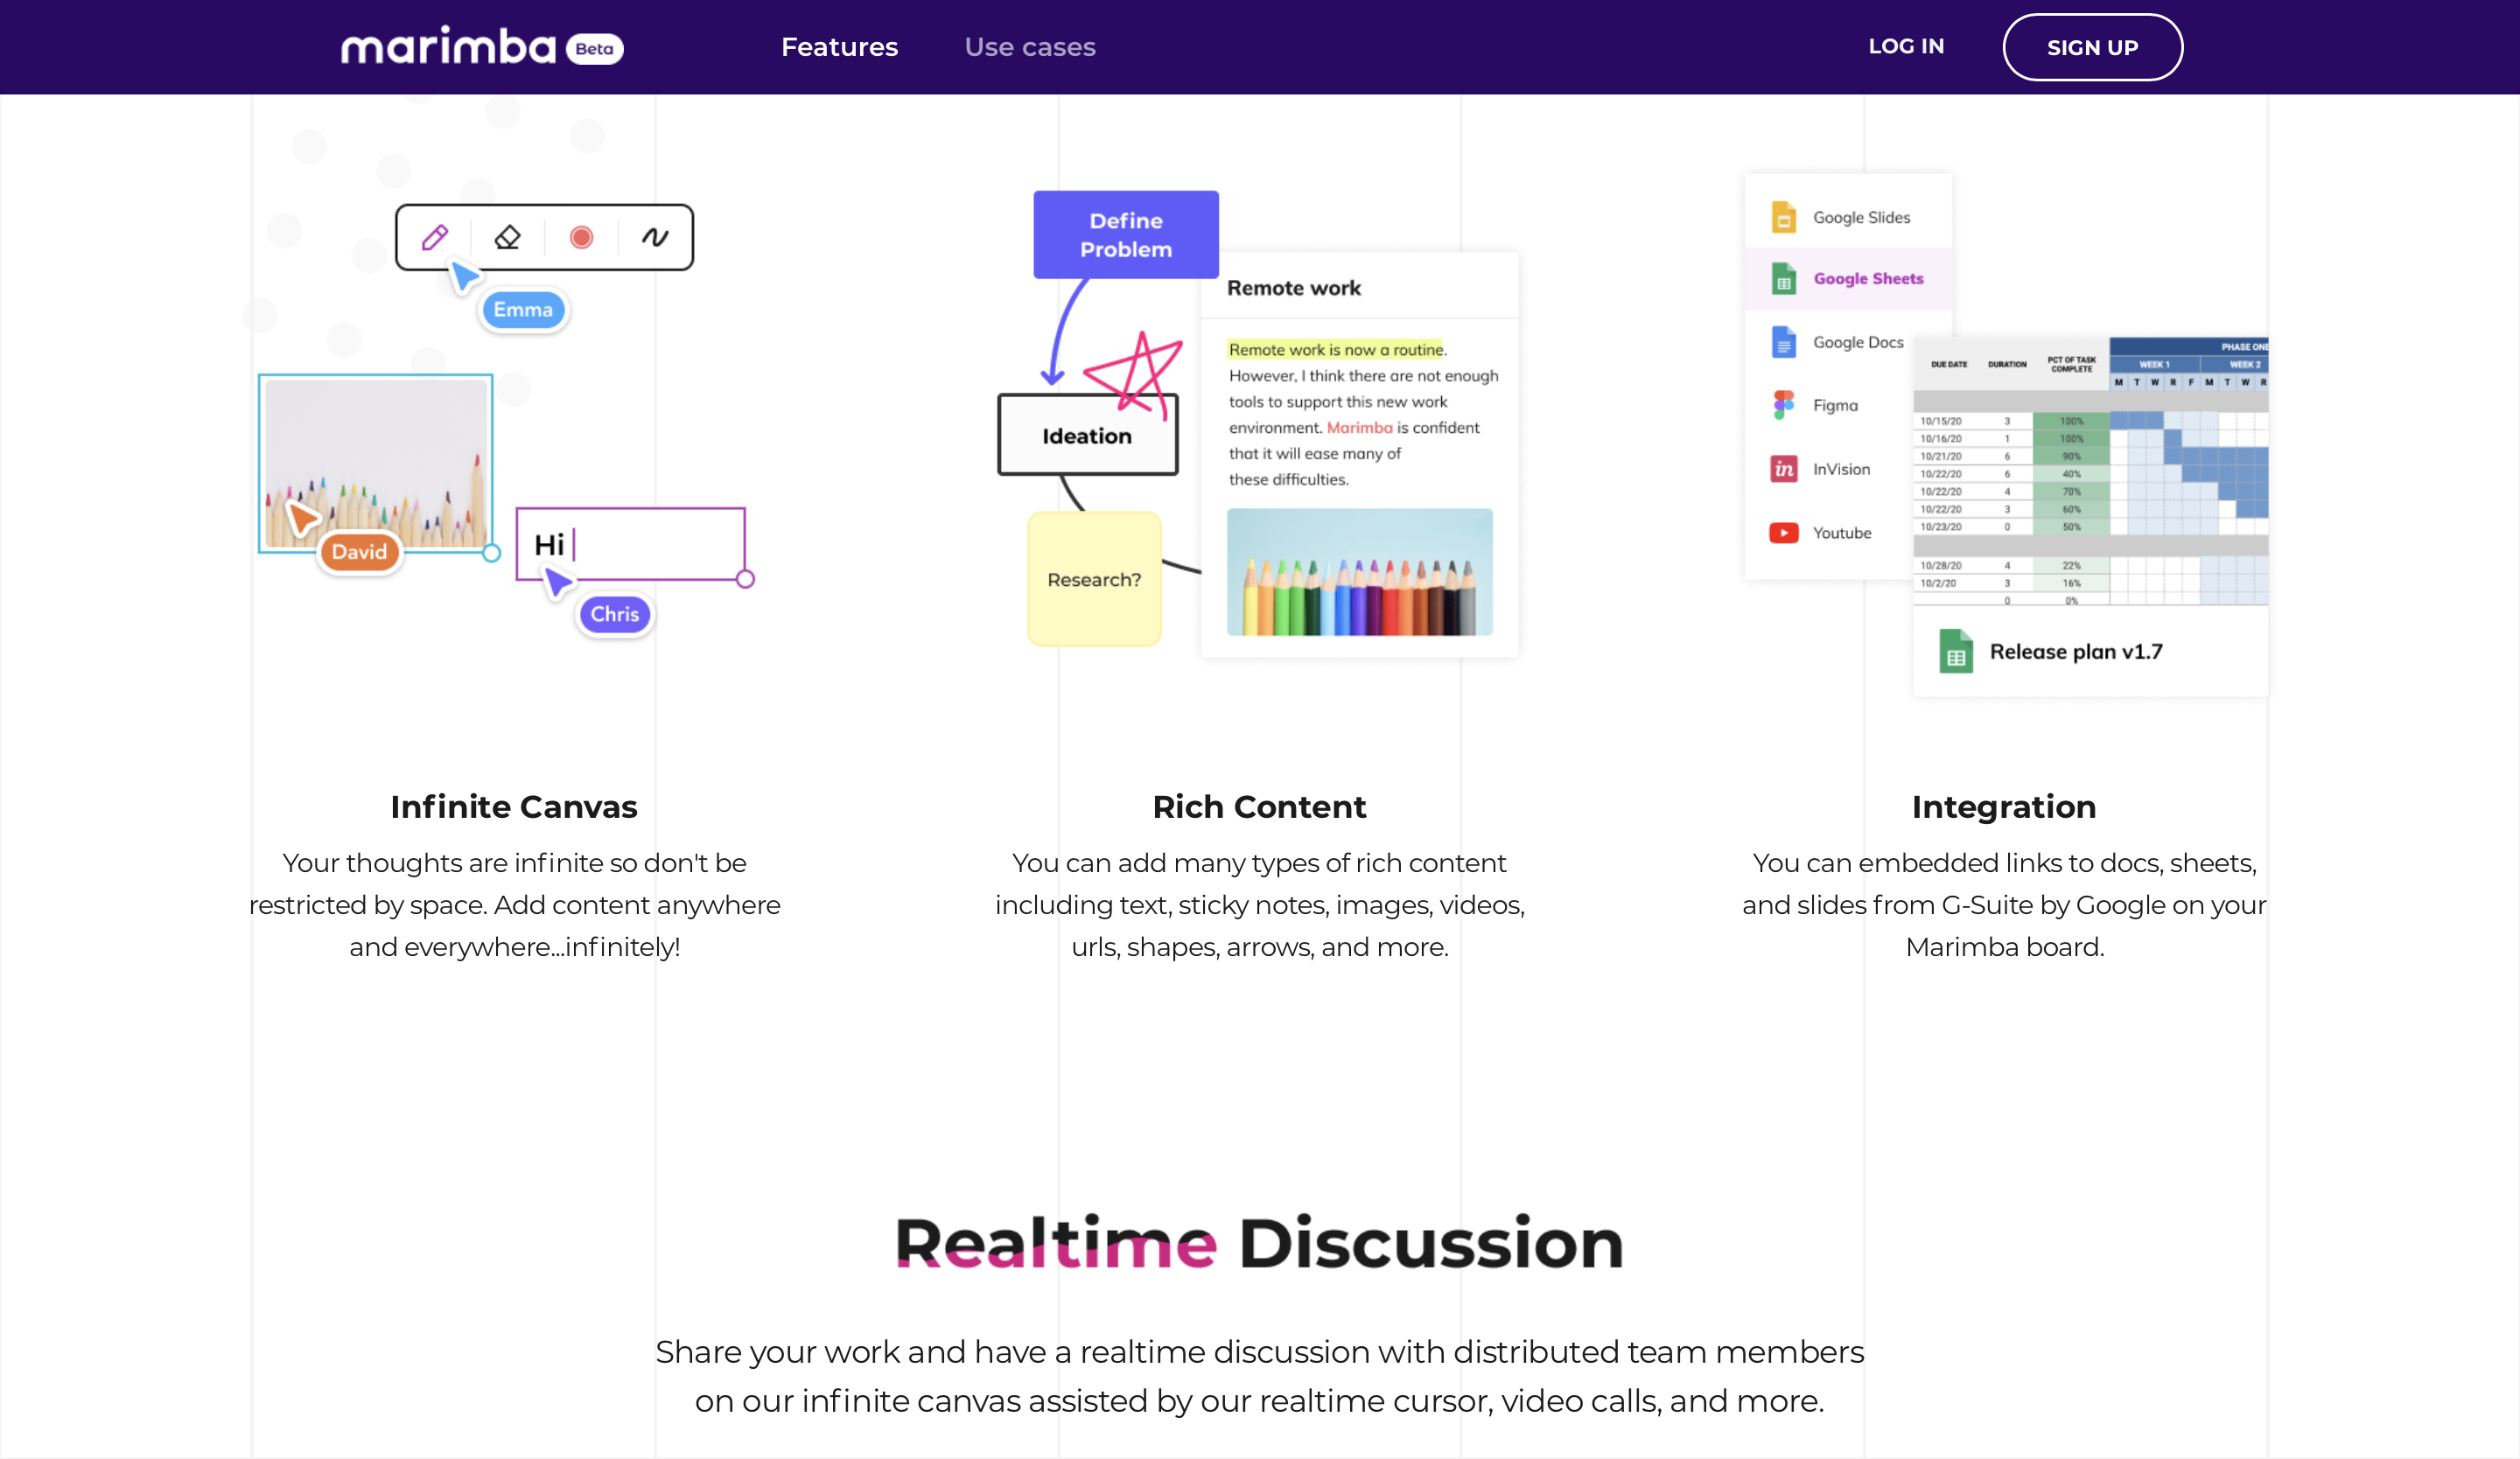Image resolution: width=2520 pixels, height=1459 pixels.
Task: Select the pencil tool in drawing toolbar
Action: coord(434,237)
